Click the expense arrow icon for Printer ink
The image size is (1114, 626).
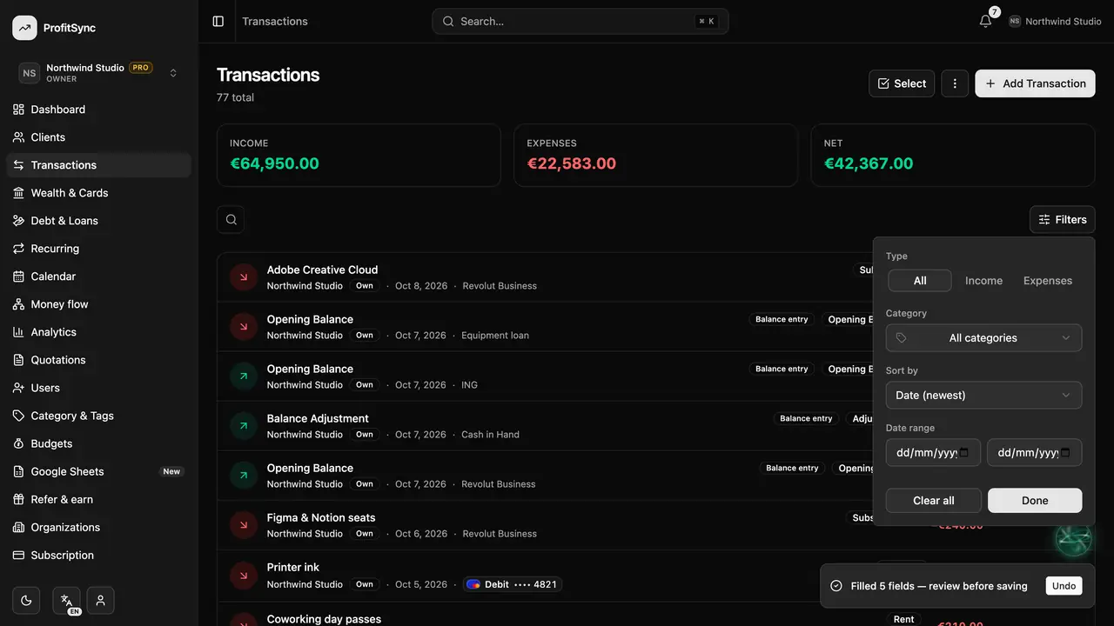tap(244, 575)
